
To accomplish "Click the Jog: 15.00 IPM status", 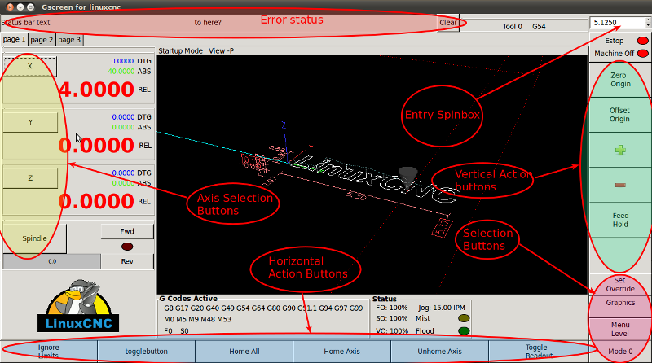I will [441, 308].
